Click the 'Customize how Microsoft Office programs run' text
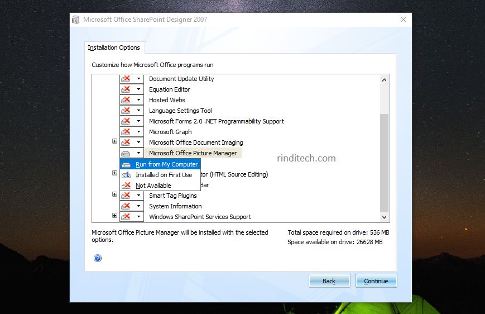 (152, 65)
